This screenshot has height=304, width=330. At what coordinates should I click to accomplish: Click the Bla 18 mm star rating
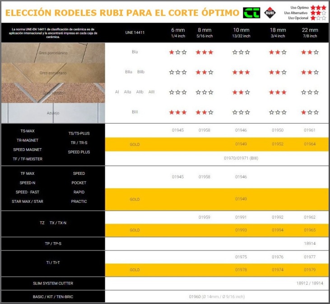pyautogui.click(x=278, y=52)
